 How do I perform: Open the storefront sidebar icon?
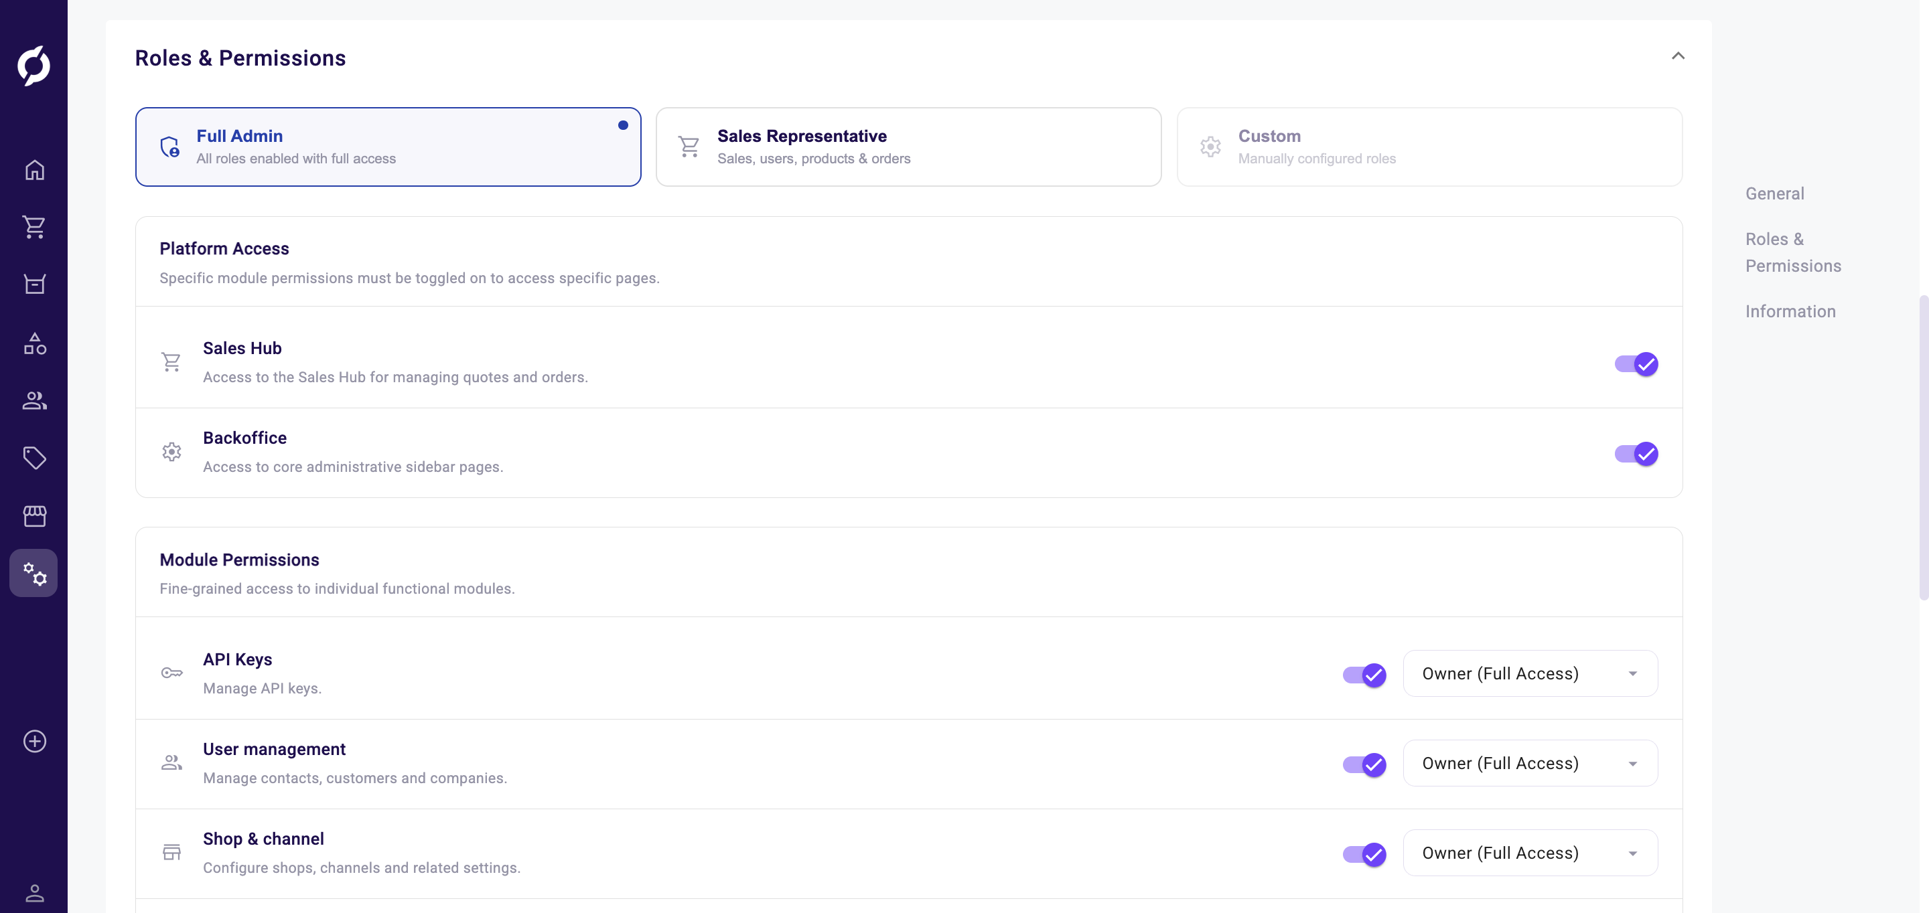pyautogui.click(x=34, y=515)
